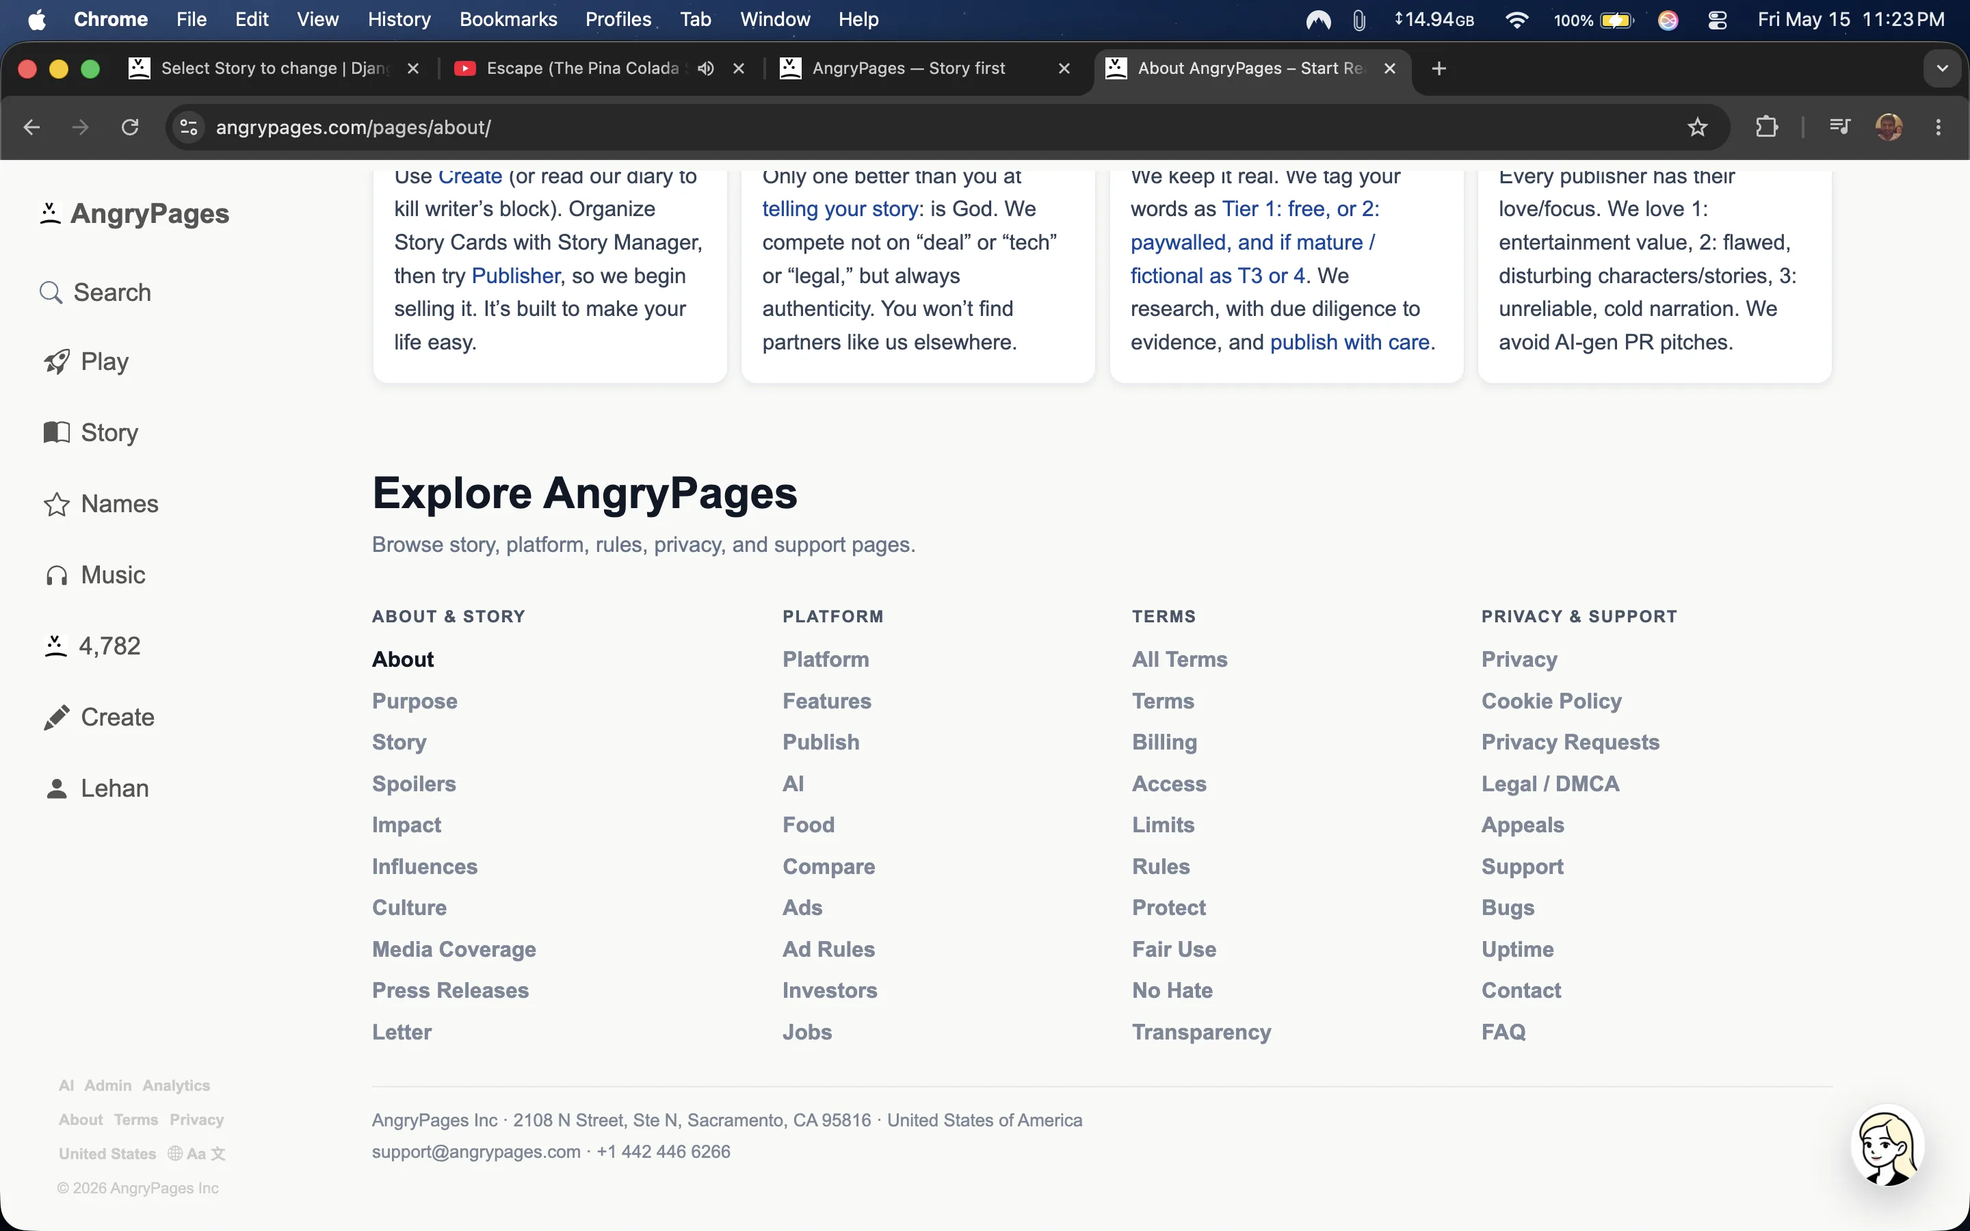Go back to previous page

click(x=31, y=127)
